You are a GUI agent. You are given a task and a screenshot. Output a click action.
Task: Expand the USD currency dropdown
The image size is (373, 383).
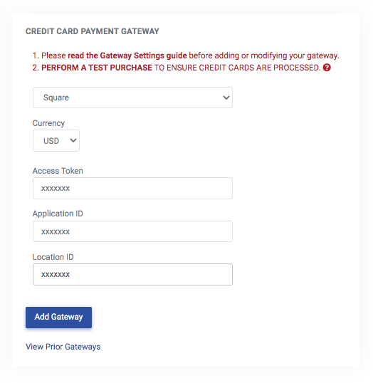point(56,141)
